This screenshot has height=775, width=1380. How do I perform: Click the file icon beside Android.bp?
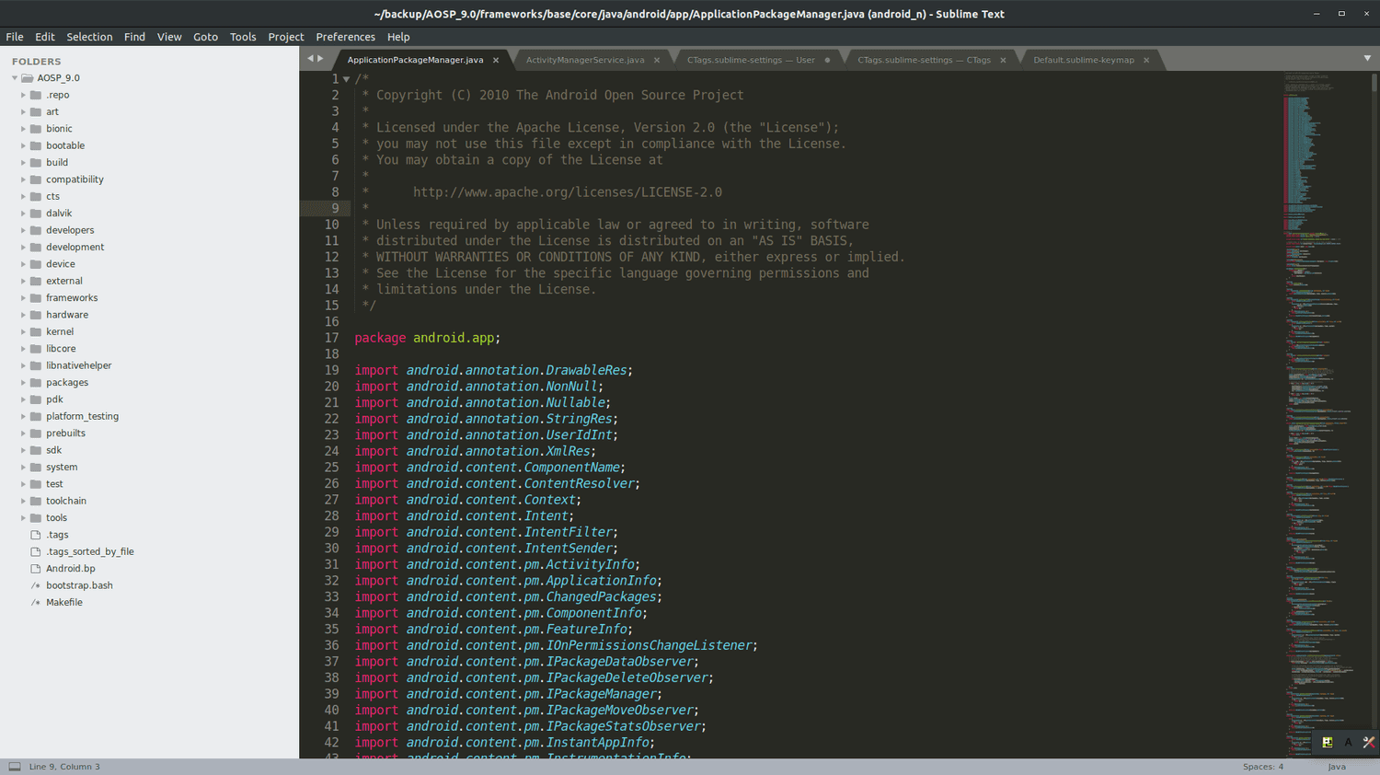pos(35,568)
